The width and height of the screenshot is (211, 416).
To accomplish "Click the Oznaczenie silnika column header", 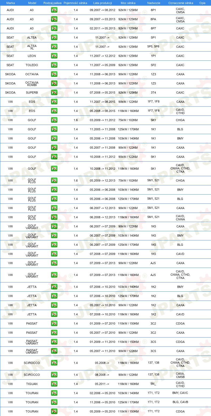I will [x=181, y=3].
